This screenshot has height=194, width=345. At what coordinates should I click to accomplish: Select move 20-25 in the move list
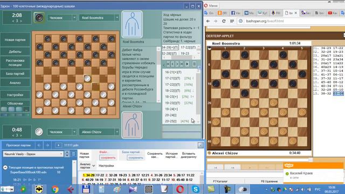point(171,121)
